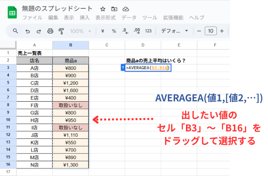
Task: Open the menu search magnifier icon
Action: 15,31
